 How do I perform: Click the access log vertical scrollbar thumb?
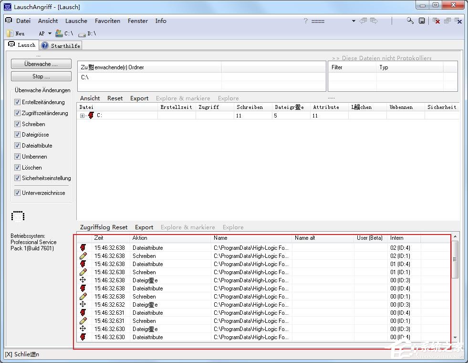[455, 259]
